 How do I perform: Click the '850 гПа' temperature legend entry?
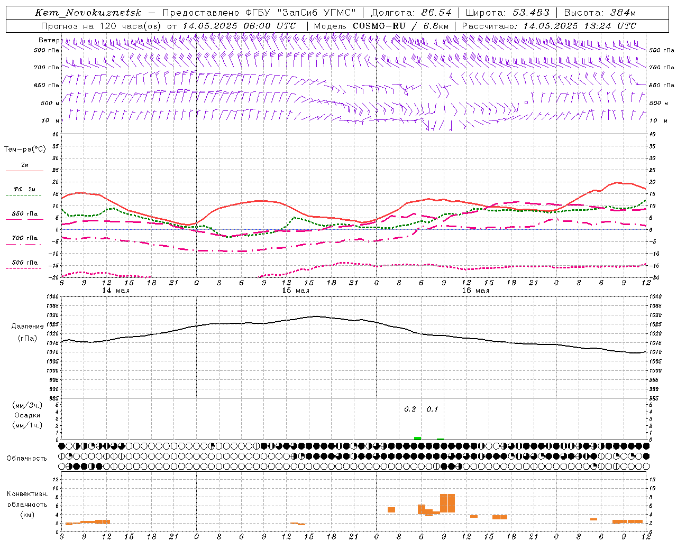[25, 214]
